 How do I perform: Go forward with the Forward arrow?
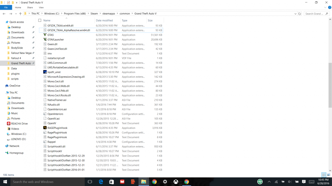coord(11,14)
